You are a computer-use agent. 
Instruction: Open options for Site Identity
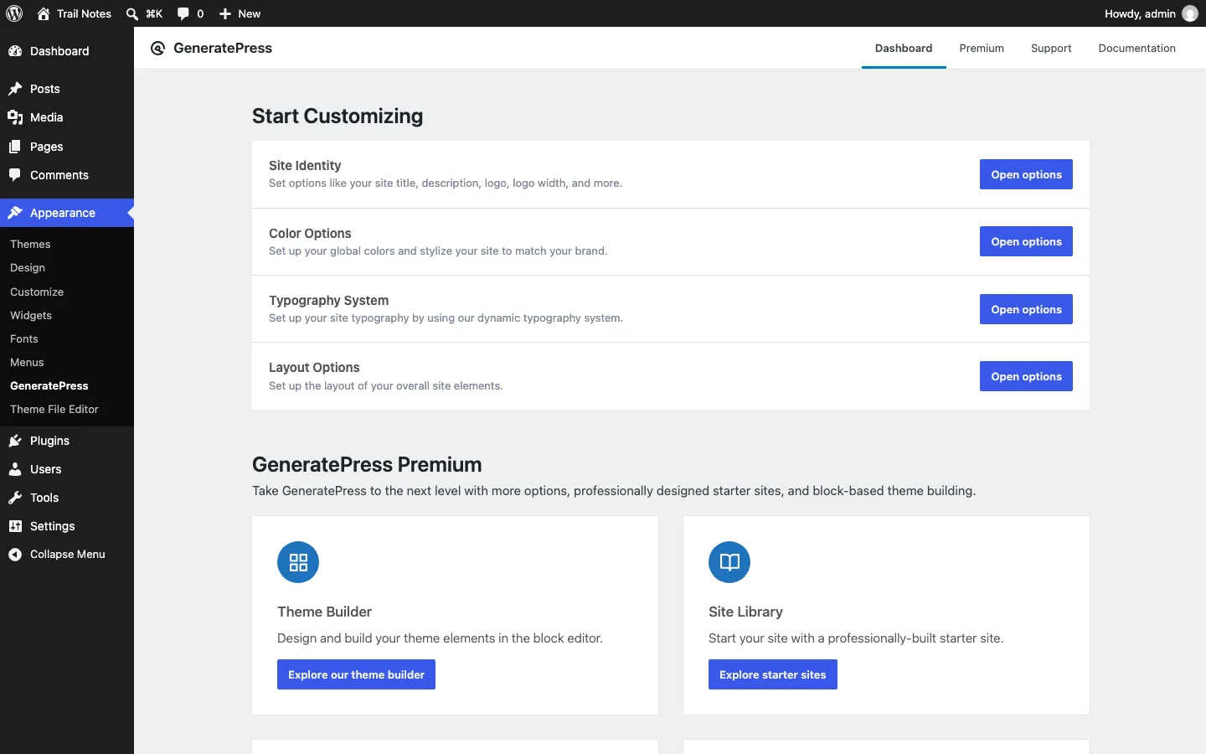(1026, 174)
